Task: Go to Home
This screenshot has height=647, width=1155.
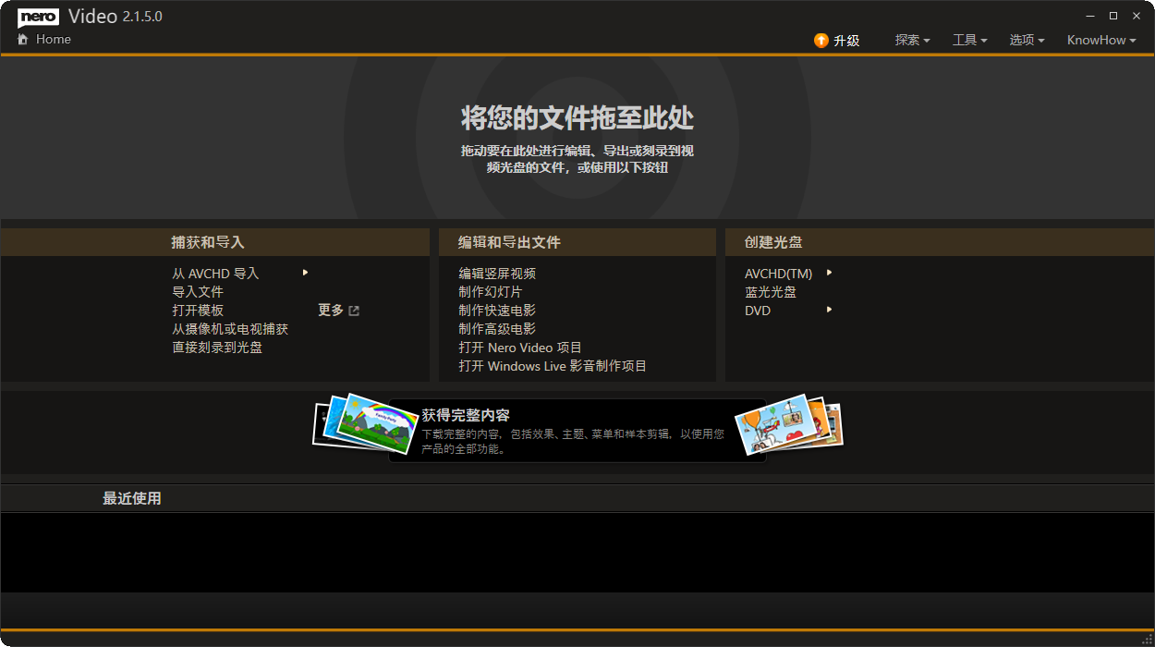Action: pyautogui.click(x=44, y=39)
